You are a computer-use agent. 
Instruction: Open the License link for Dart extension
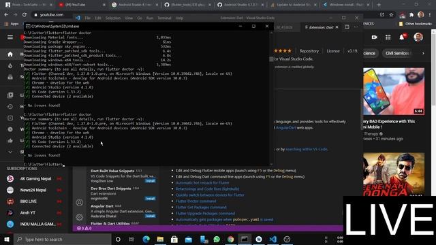(333, 51)
